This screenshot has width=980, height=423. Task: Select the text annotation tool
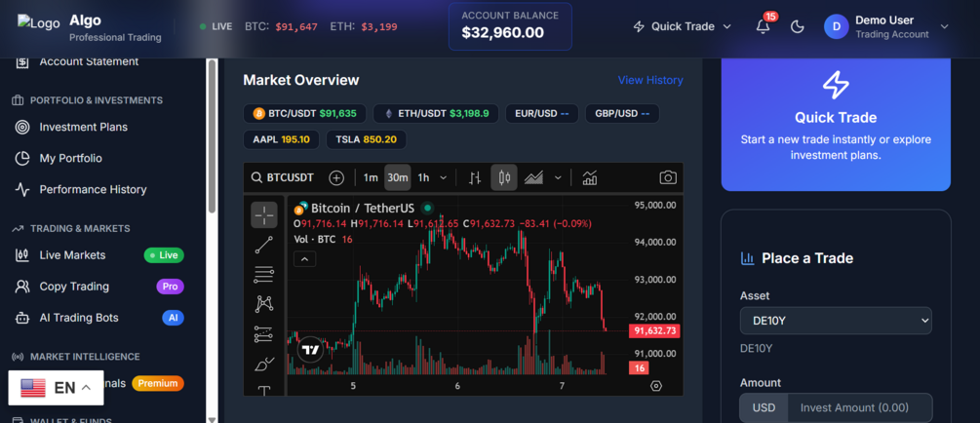264,391
